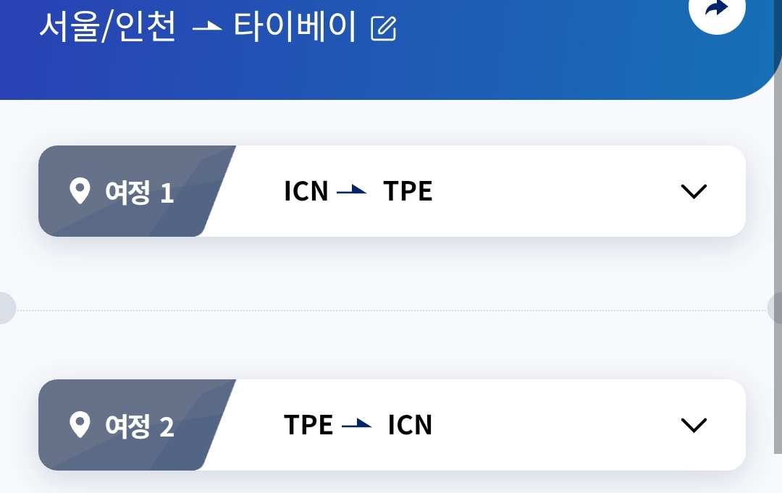Click the ICN code in 여정 1
The height and width of the screenshot is (493, 782).
[306, 191]
